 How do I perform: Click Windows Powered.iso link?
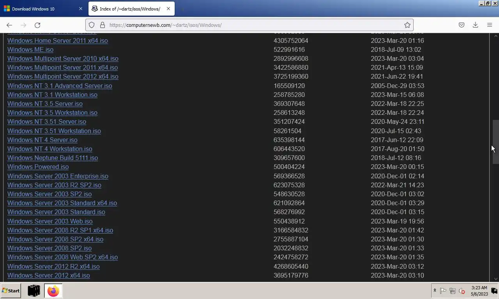click(38, 167)
